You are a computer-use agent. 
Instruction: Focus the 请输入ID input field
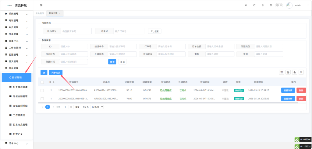(x=73, y=47)
